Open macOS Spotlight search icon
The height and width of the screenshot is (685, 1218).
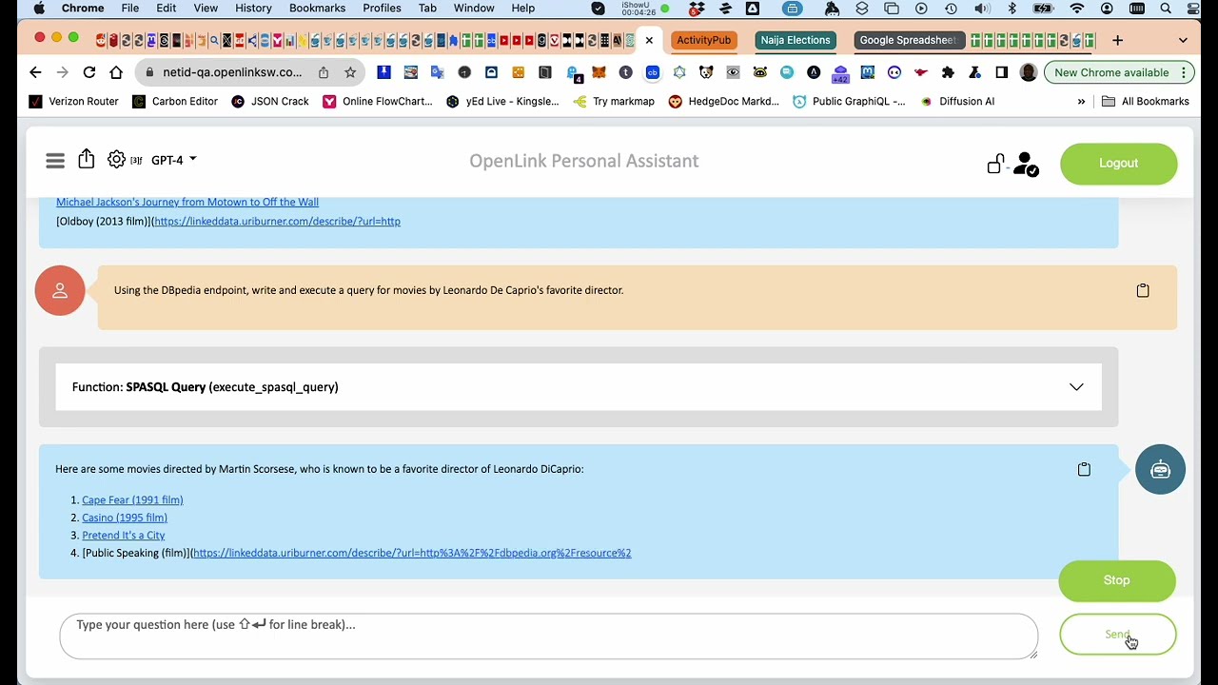1166,9
